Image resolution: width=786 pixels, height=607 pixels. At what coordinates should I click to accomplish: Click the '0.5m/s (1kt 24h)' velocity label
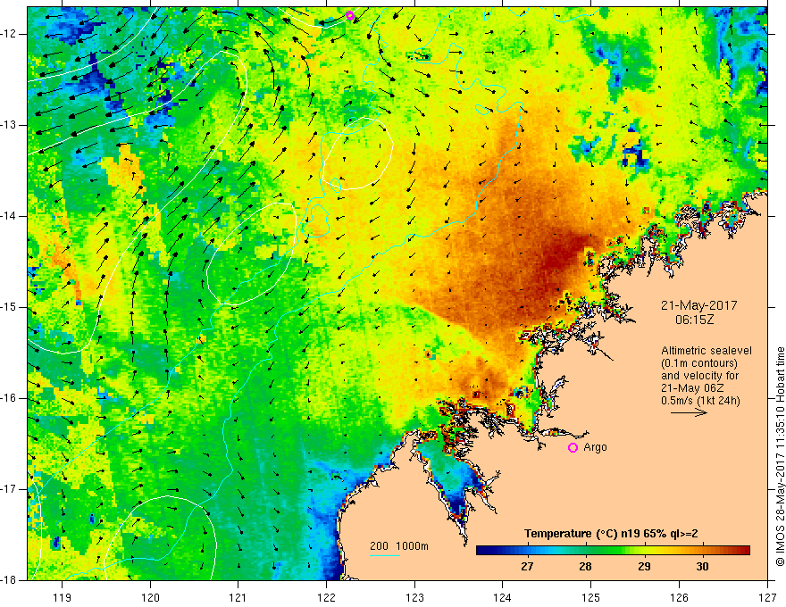[x=701, y=401]
